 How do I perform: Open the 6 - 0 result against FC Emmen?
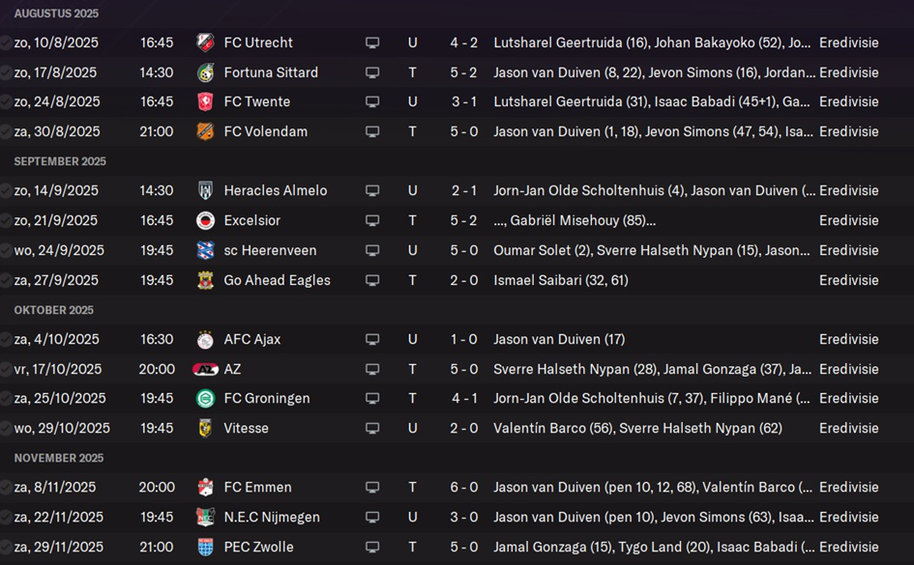pos(464,487)
